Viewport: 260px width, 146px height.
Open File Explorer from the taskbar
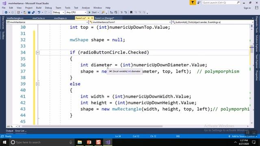pos(80,142)
